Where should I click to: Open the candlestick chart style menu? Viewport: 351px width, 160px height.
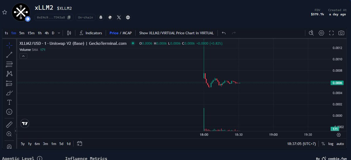[x=69, y=33]
